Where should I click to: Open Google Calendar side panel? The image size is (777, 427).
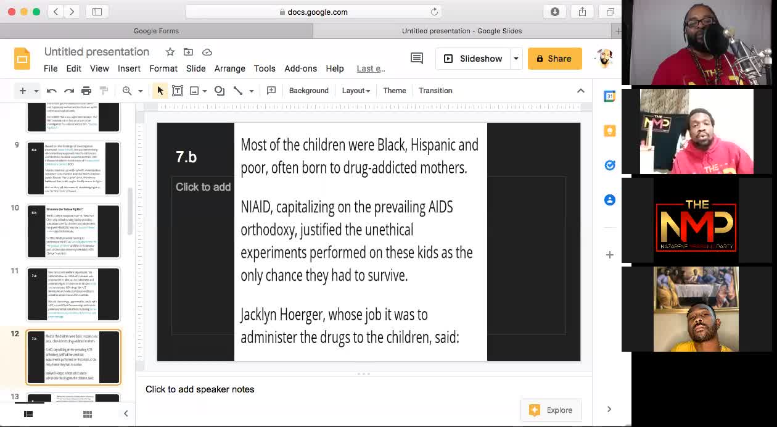point(610,96)
